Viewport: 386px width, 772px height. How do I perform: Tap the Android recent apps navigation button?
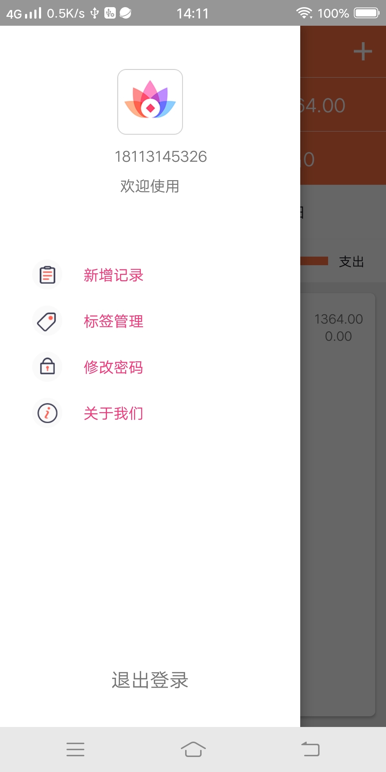75,749
